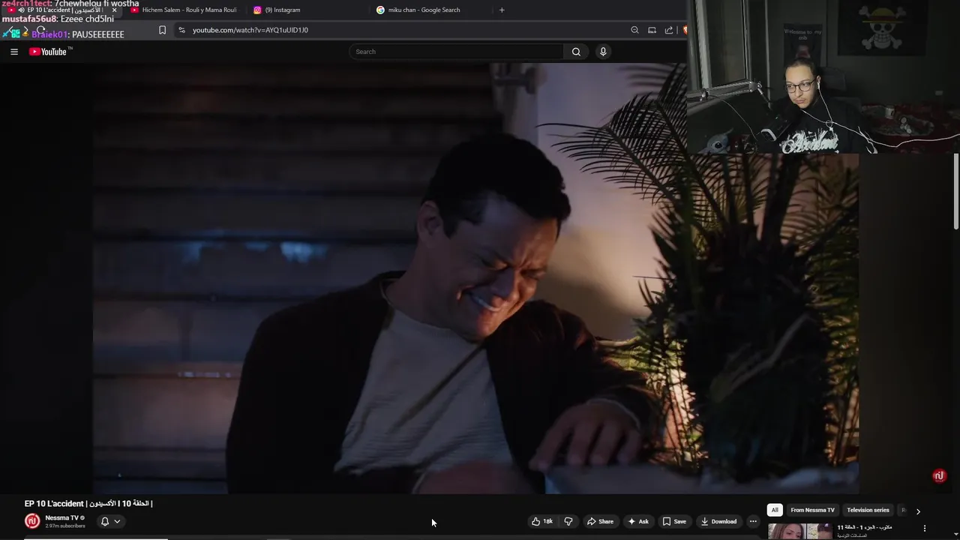Screen dimensions: 960x540
Task: Select the Television series filter chip
Action: [x=868, y=510]
